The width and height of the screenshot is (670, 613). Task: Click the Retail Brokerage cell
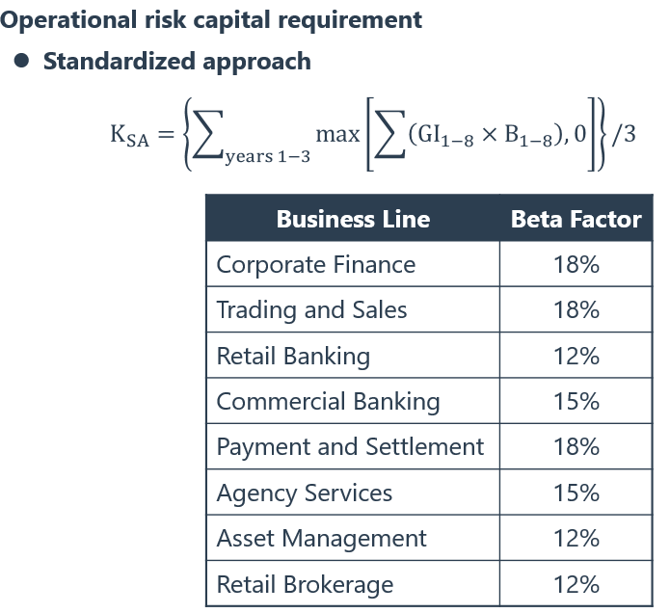(305, 584)
